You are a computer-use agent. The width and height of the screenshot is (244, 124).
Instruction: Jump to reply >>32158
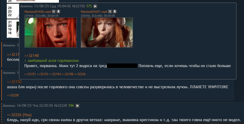67,74
